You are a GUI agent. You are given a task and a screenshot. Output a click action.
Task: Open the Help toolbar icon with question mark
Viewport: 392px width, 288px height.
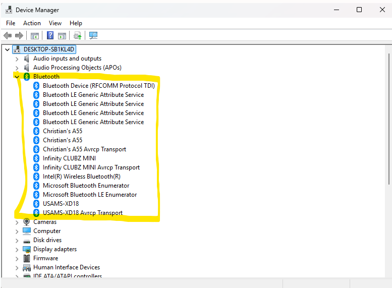pyautogui.click(x=50, y=35)
